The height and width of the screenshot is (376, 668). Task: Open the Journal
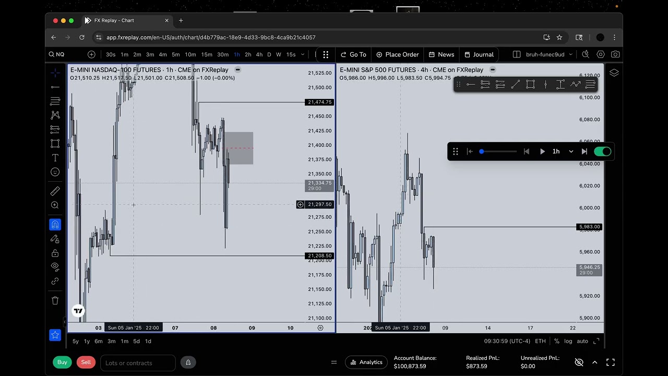479,54
